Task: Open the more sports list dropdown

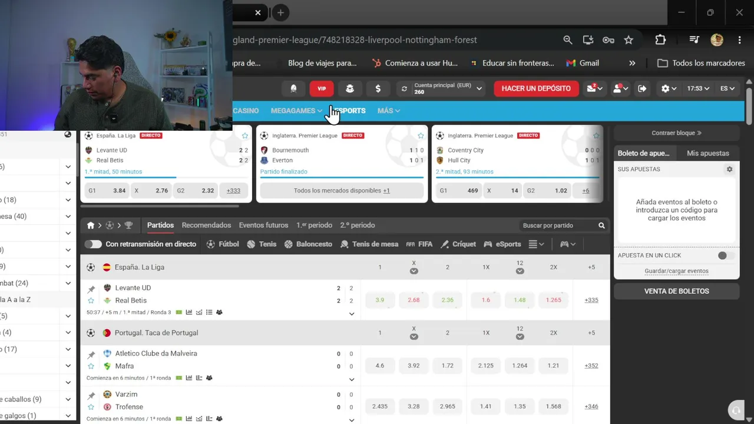Action: [x=536, y=244]
